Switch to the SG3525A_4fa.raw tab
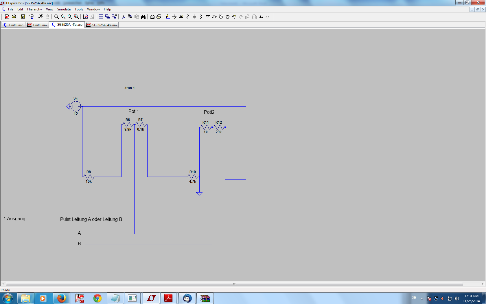The width and height of the screenshot is (486, 304). pos(102,25)
